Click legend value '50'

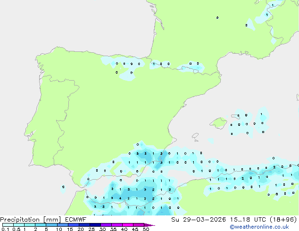(x=146, y=229)
